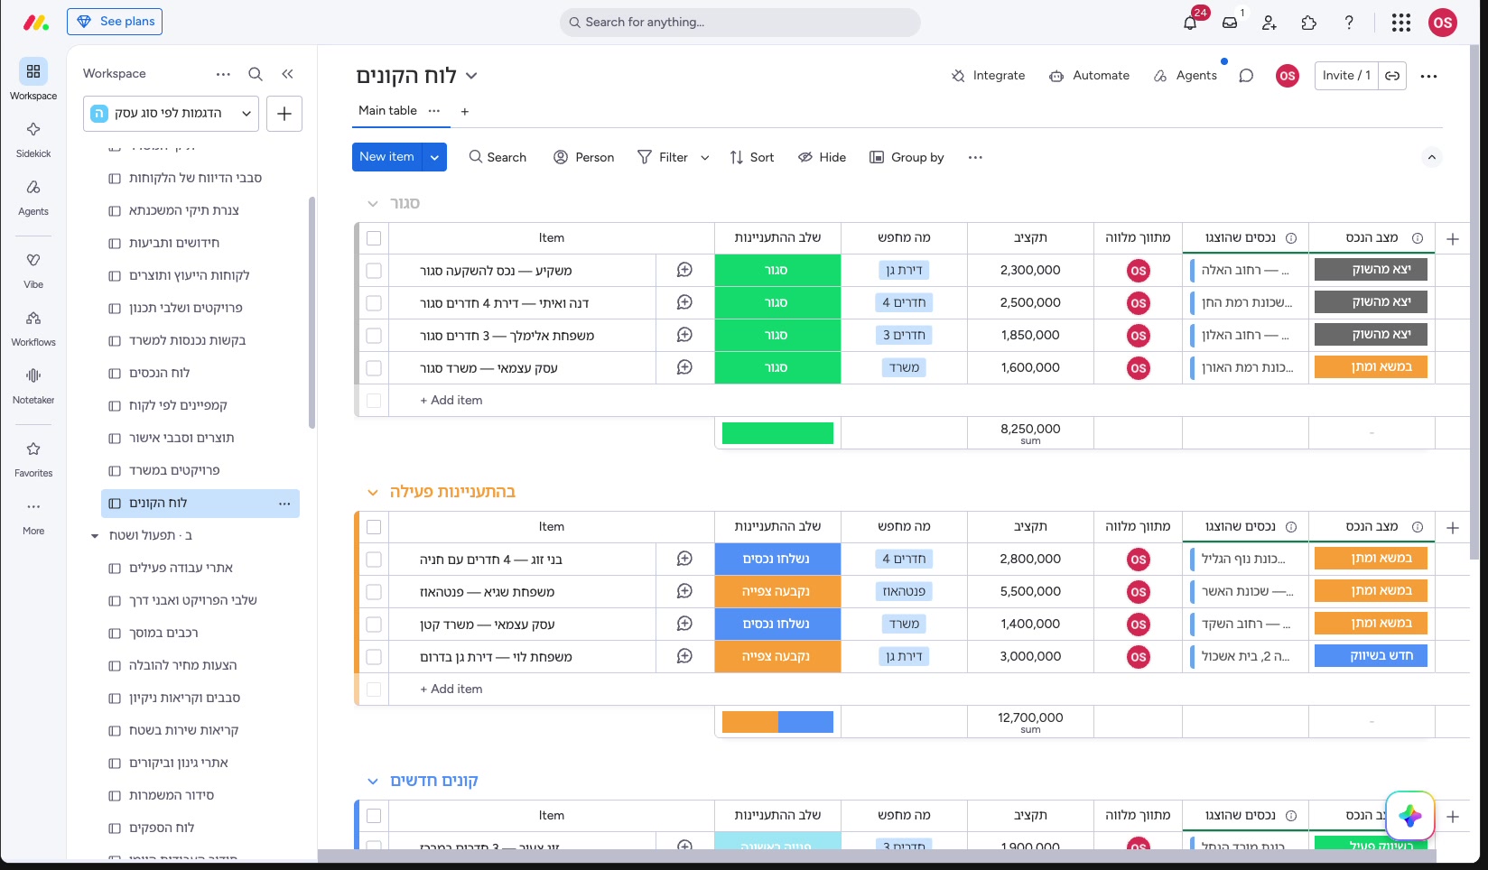The width and height of the screenshot is (1488, 870).
Task: Open the Integrate button
Action: click(988, 76)
